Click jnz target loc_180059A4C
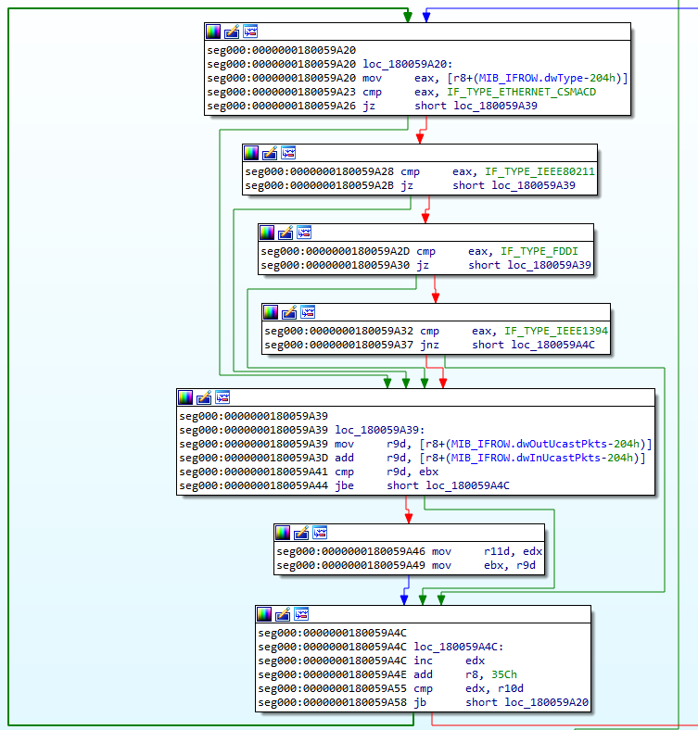Viewport: 698px width, 730px height. click(552, 345)
